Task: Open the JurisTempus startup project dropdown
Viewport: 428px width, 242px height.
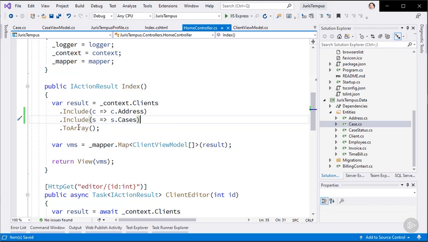Action: 188,16
